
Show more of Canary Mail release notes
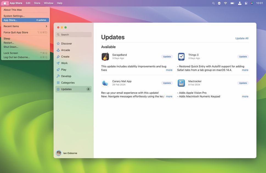[x=169, y=96]
